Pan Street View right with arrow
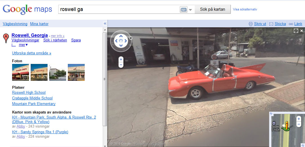 pos(126,41)
